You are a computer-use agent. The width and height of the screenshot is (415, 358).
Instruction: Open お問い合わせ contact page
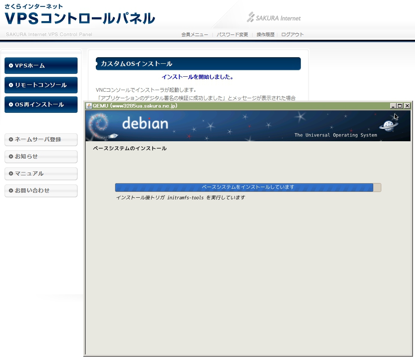[41, 190]
